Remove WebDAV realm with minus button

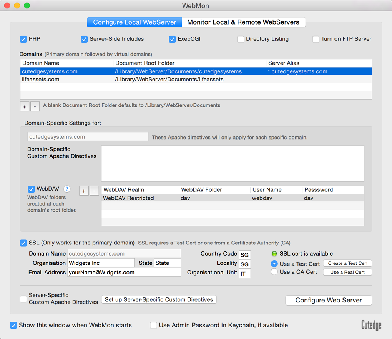[x=94, y=191]
